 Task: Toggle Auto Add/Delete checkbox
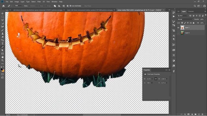point(71,6)
